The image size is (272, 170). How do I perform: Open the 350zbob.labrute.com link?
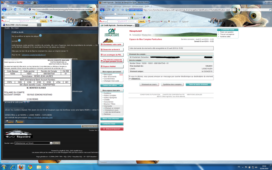point(40,117)
